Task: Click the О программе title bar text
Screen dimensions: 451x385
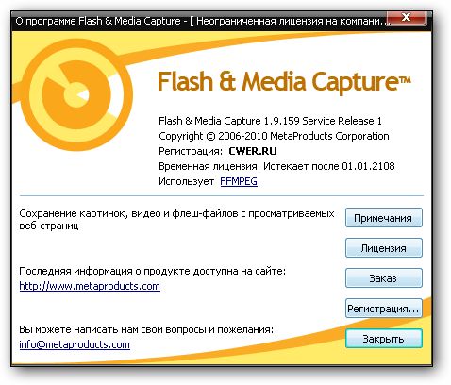Action: click(201, 22)
